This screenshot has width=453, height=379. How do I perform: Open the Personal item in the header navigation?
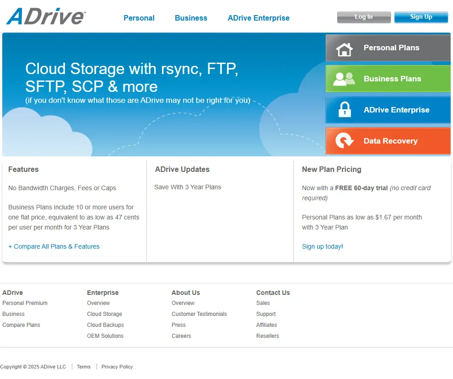139,18
